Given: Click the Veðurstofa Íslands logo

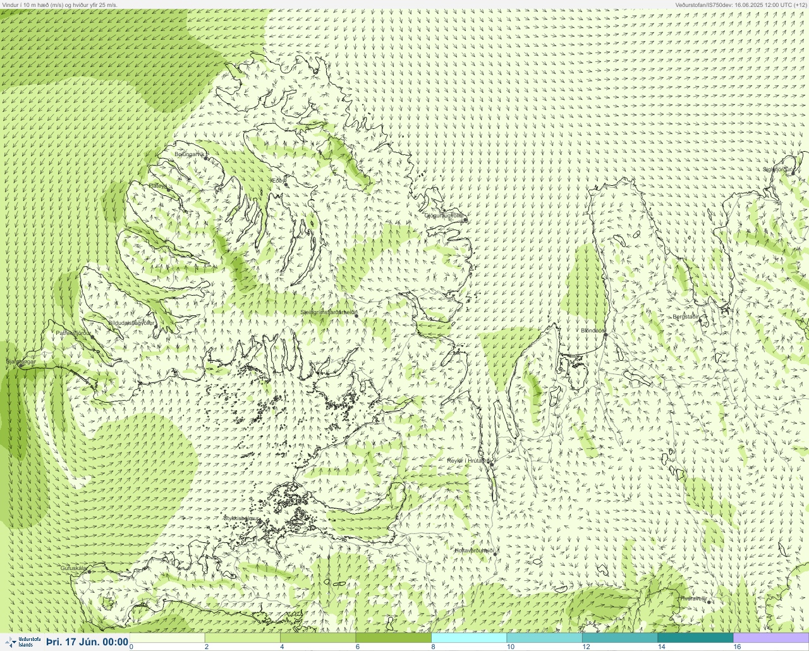Looking at the screenshot, I should [x=22, y=642].
